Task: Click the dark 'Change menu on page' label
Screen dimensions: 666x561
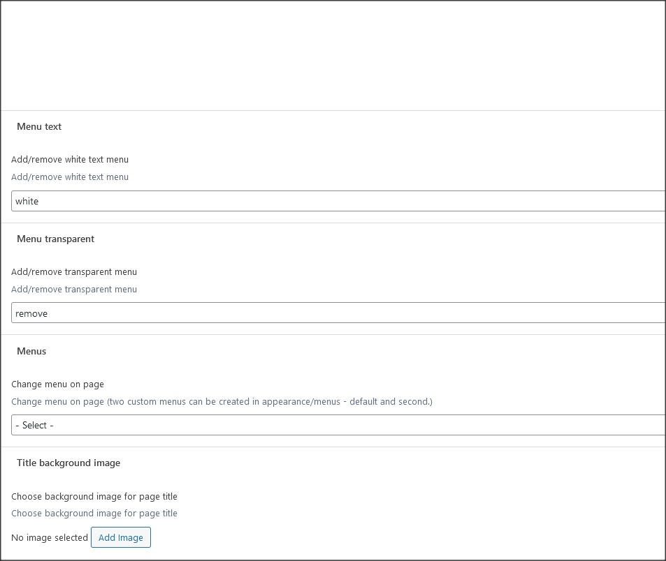Action: (57, 384)
